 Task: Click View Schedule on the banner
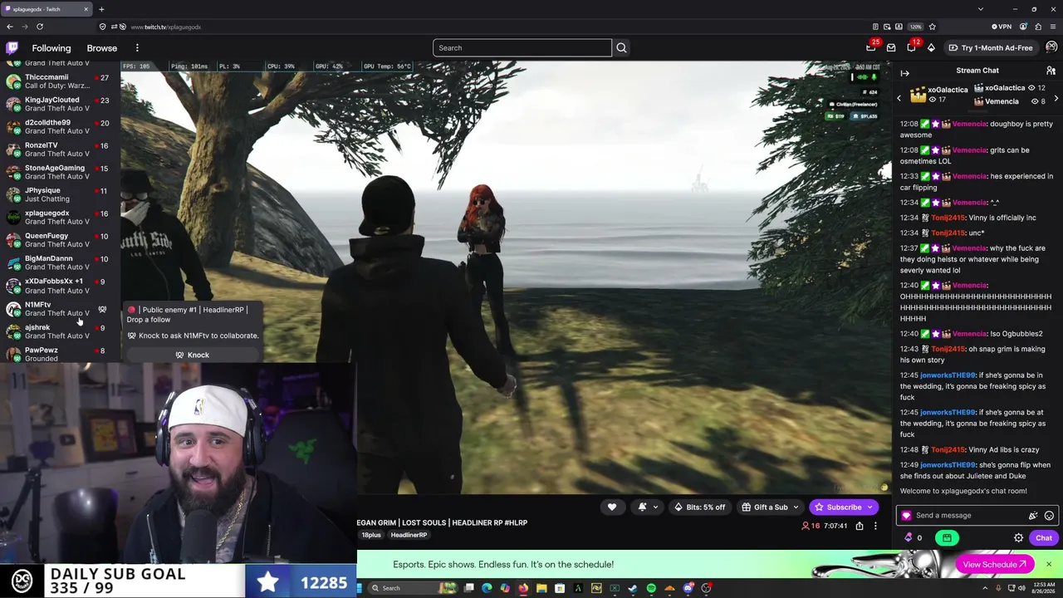[x=995, y=565]
